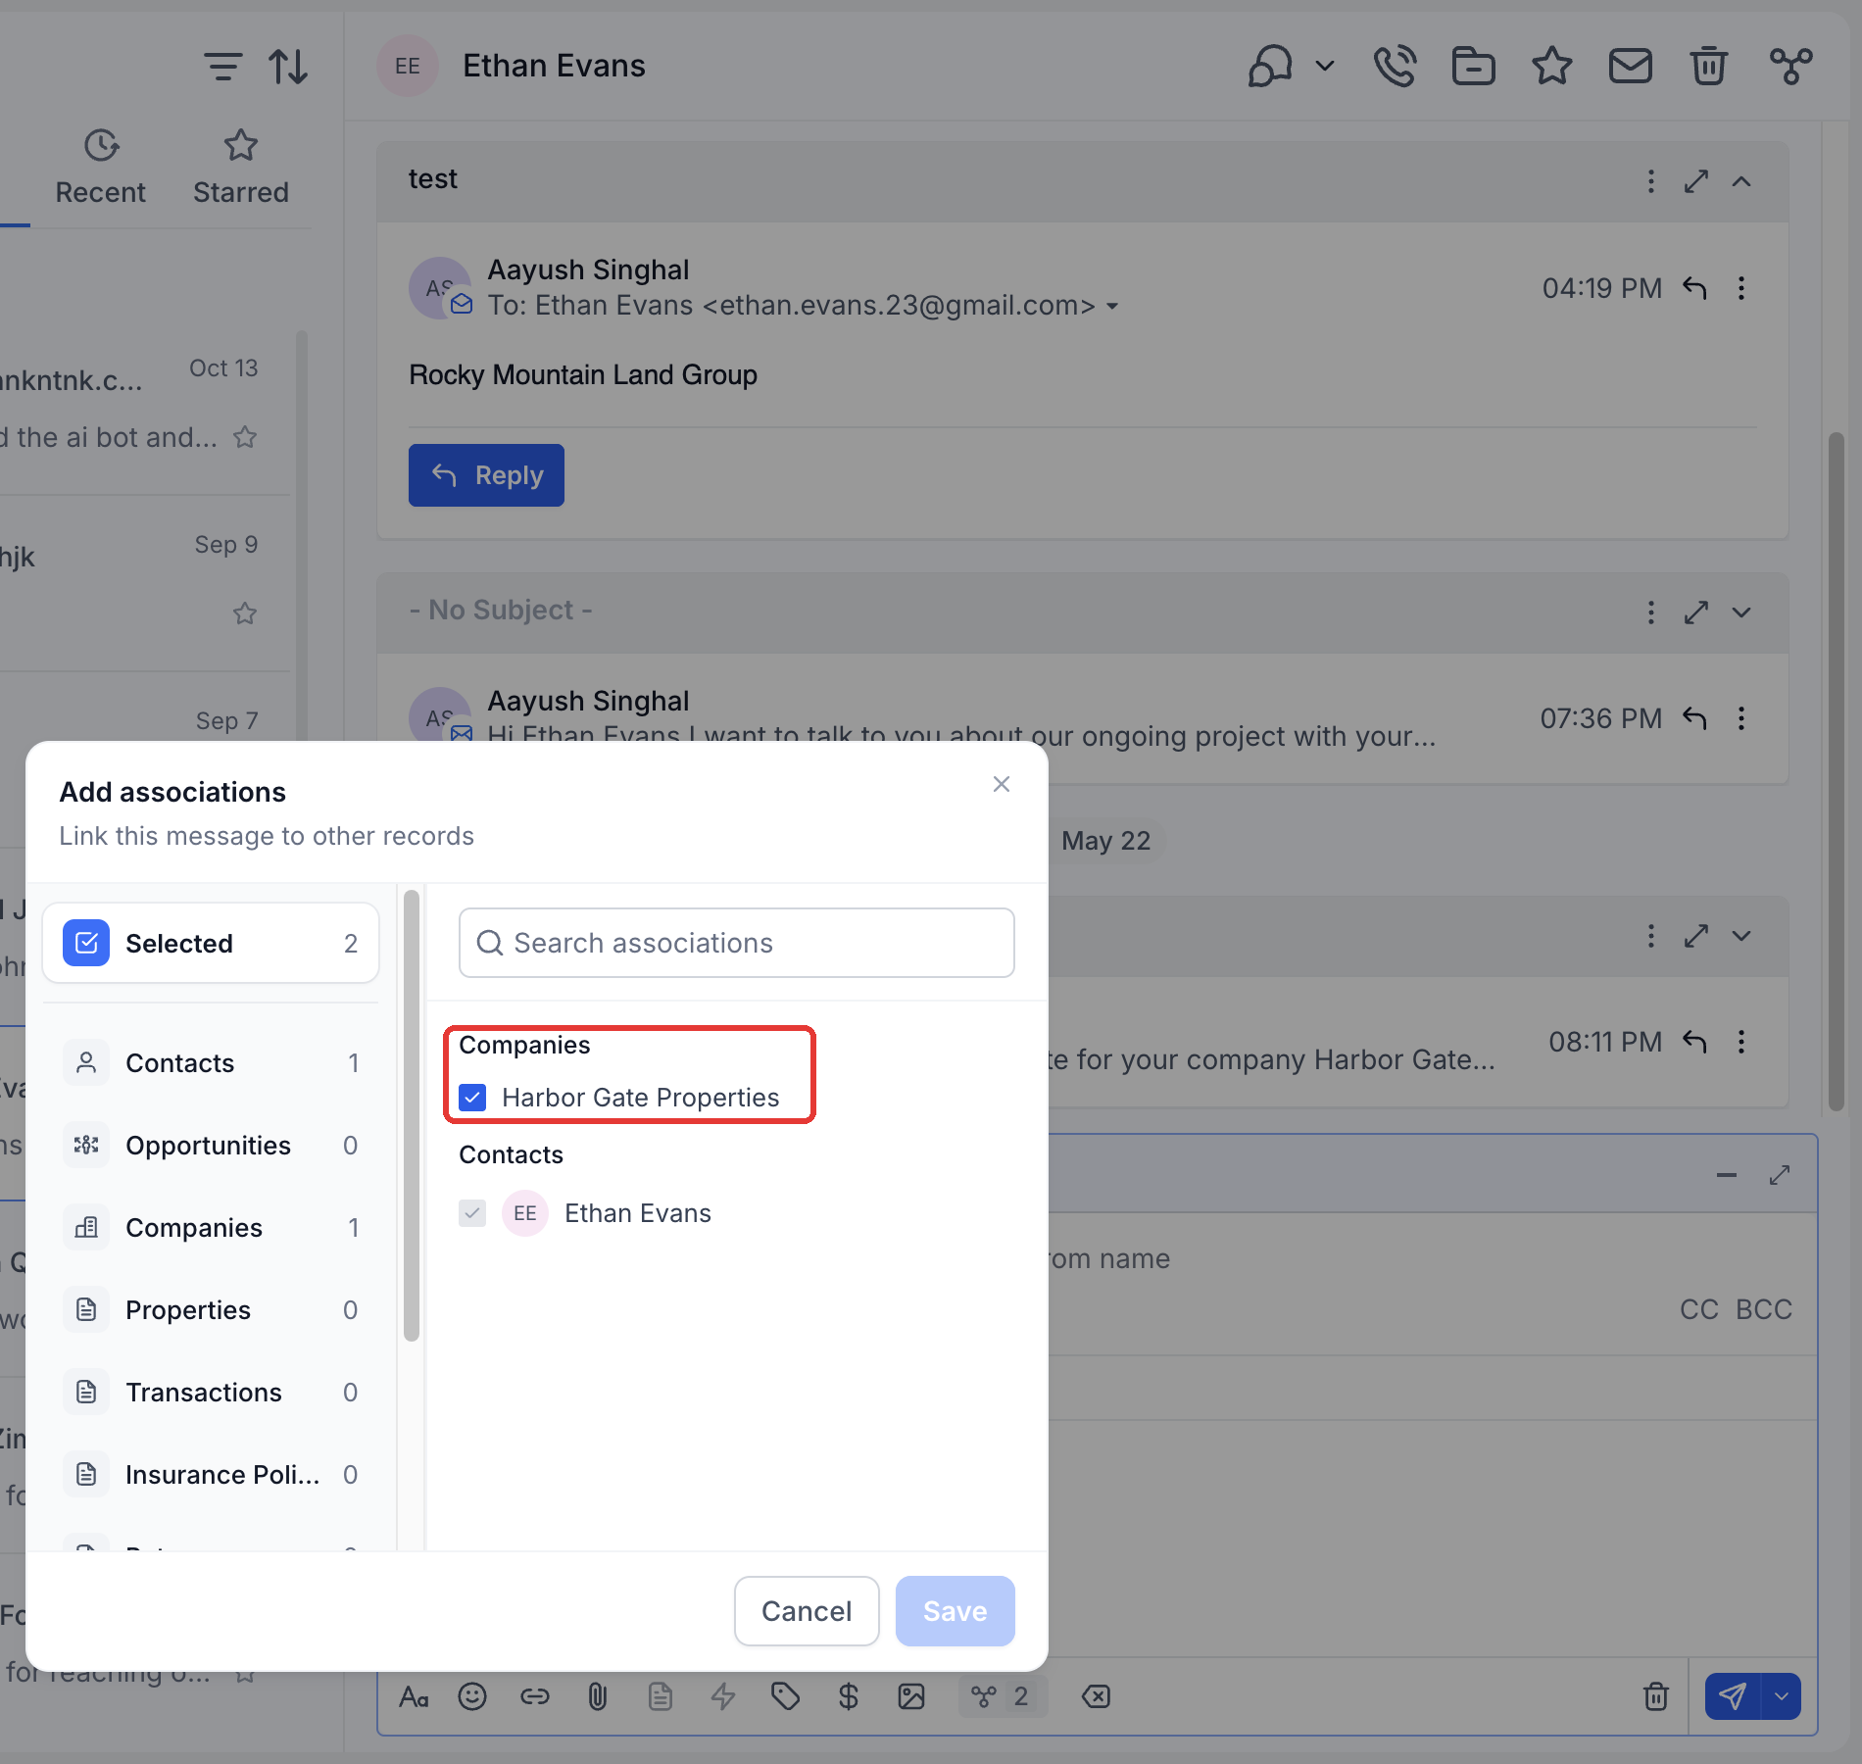Click the Save button in dialog
This screenshot has width=1862, height=1764.
click(x=955, y=1611)
